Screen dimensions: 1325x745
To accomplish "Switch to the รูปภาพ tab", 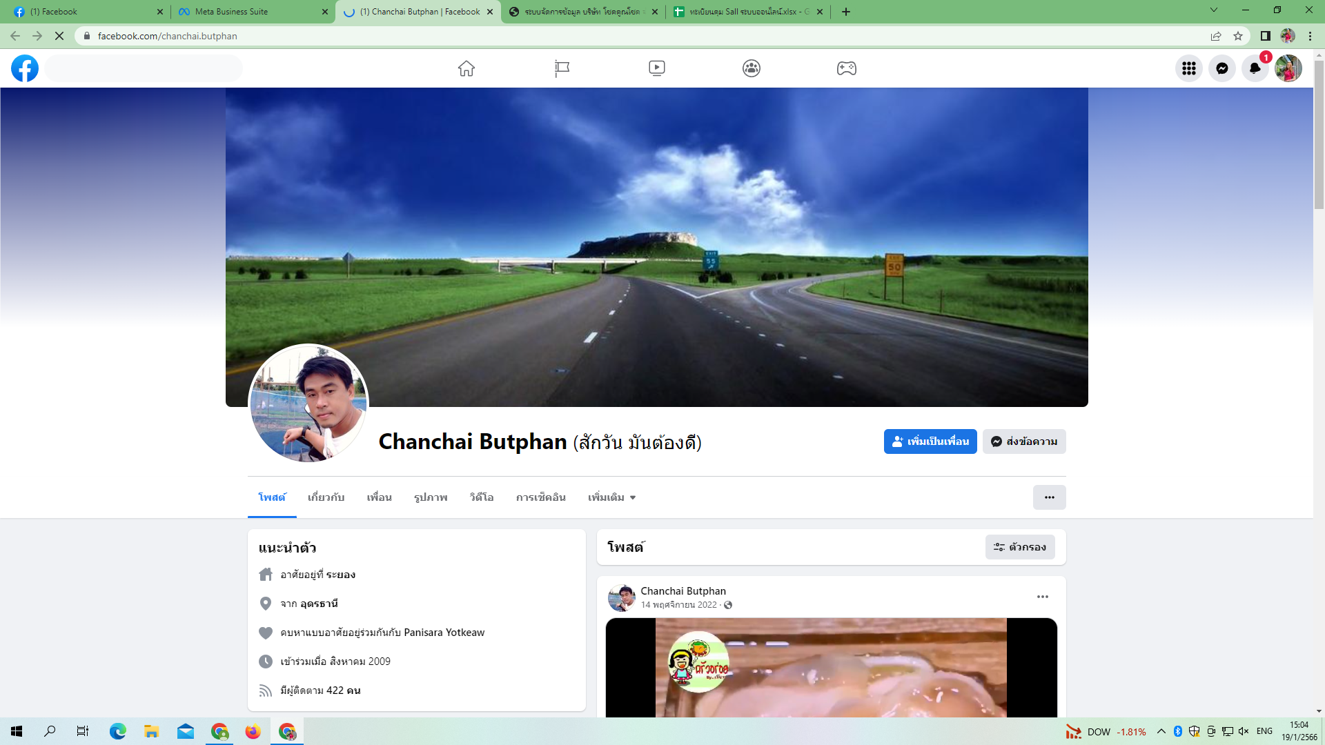I will click(x=431, y=497).
